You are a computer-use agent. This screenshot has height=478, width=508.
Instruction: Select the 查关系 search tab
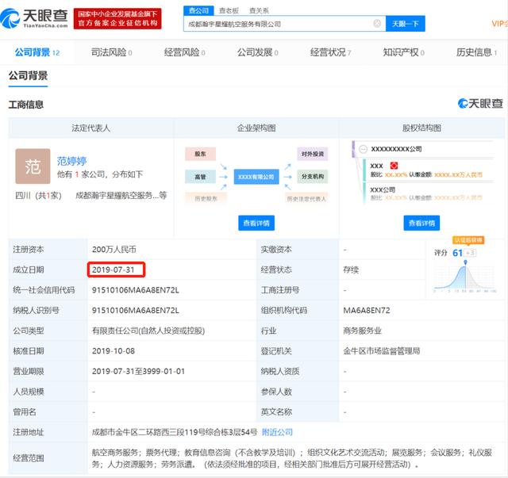tap(259, 10)
